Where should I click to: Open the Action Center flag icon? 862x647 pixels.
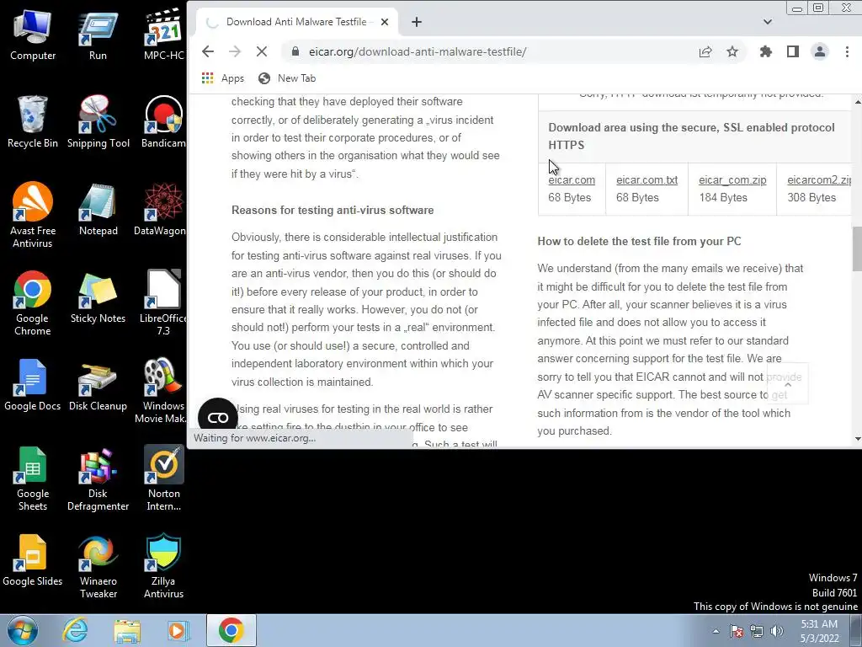[x=737, y=631]
